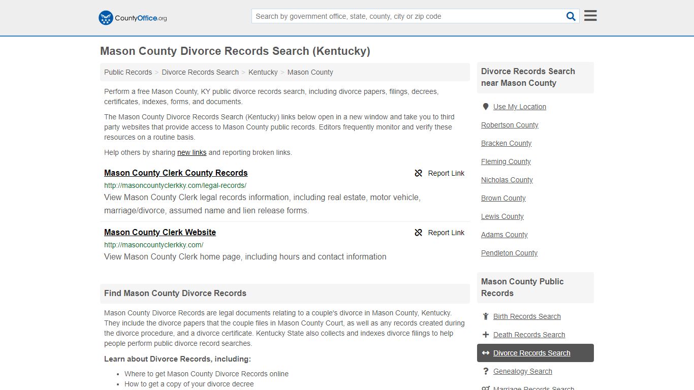This screenshot has height=390, width=694.
Task: Click the search magnifier icon
Action: [x=571, y=16]
